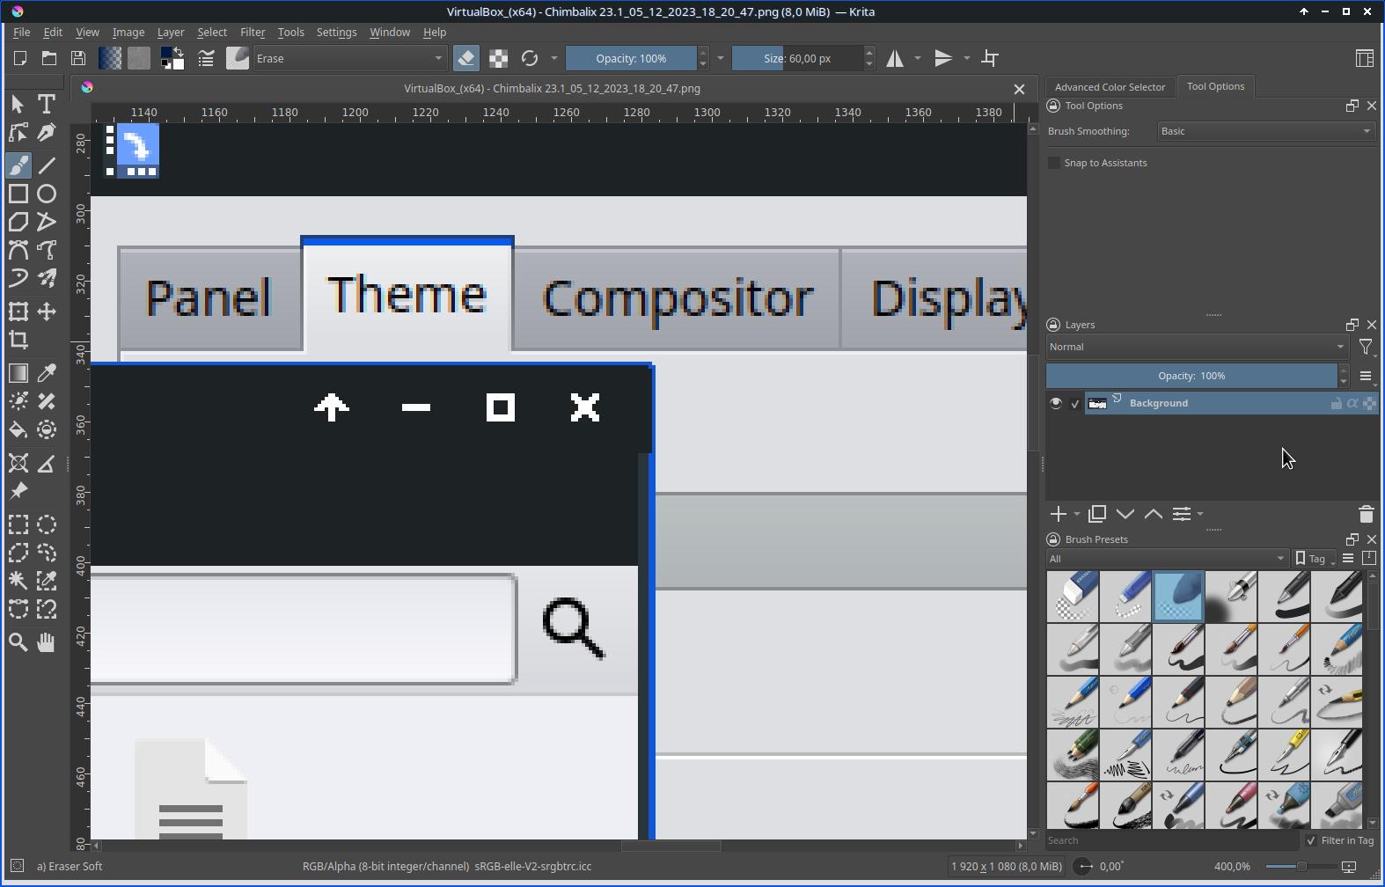Expand the add layer type arrow
The image size is (1385, 887).
click(1077, 514)
